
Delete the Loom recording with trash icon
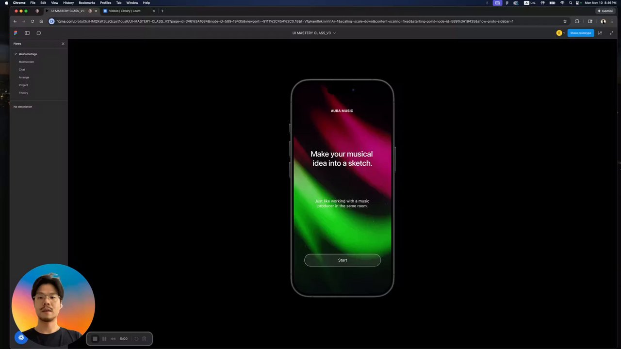144,339
